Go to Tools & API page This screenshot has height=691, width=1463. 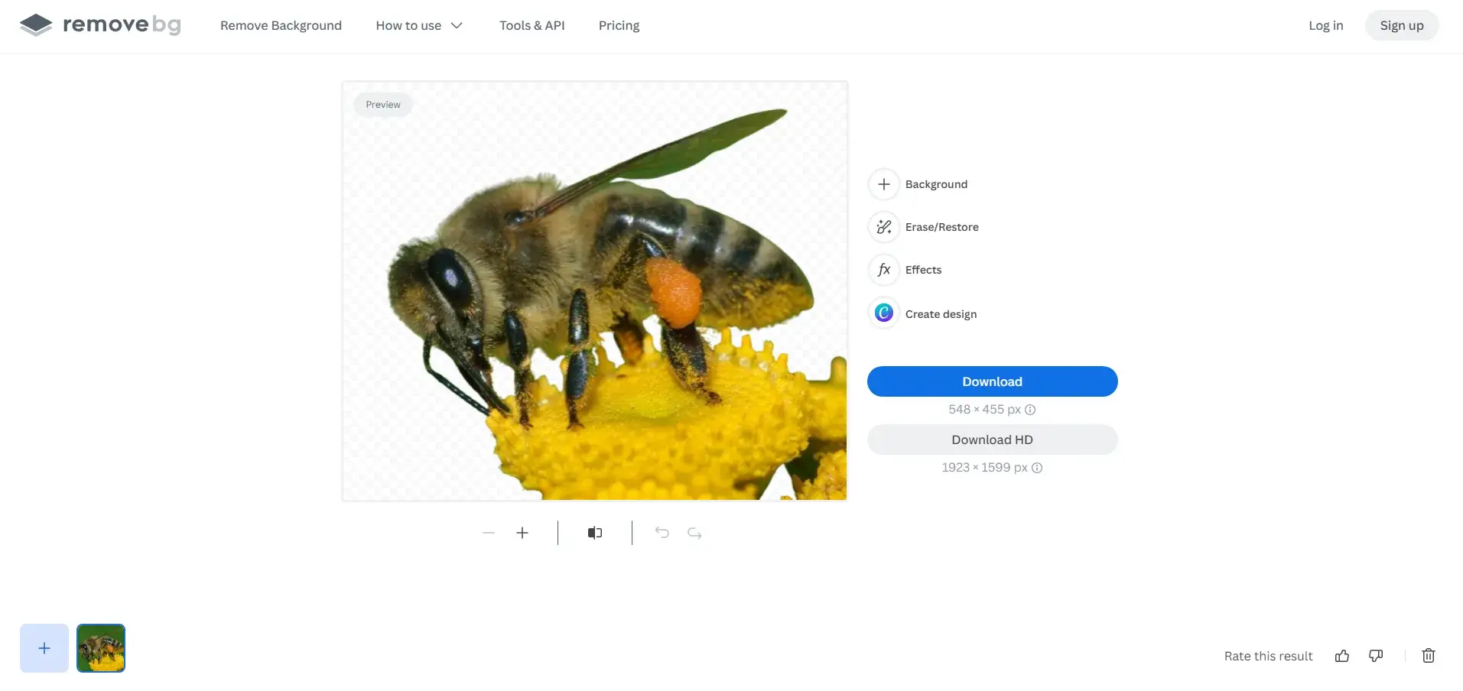click(532, 25)
